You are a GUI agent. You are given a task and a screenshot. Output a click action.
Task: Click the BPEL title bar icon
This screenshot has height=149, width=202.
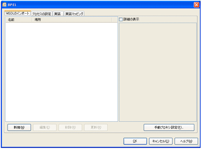coord(4,5)
